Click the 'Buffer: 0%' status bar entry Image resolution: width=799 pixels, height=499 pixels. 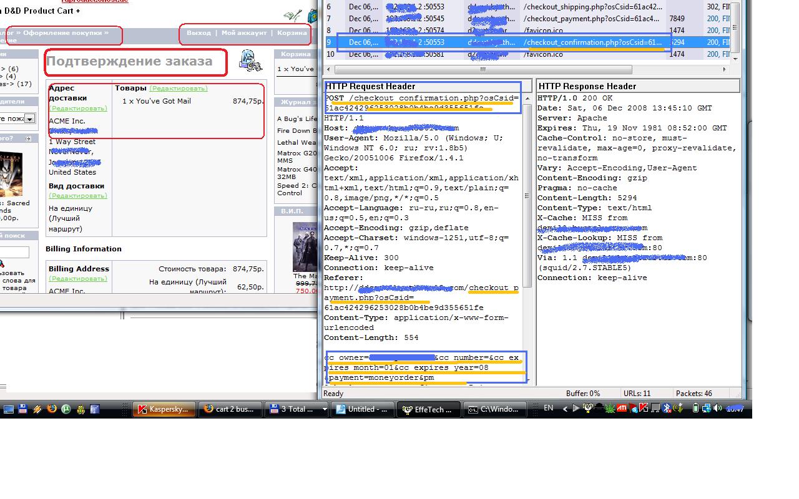click(583, 394)
